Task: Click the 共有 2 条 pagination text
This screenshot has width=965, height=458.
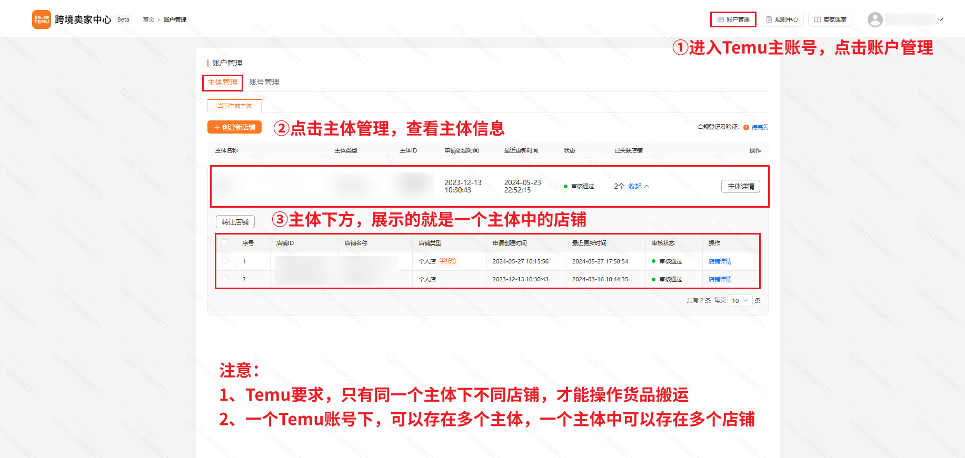Action: click(x=699, y=301)
